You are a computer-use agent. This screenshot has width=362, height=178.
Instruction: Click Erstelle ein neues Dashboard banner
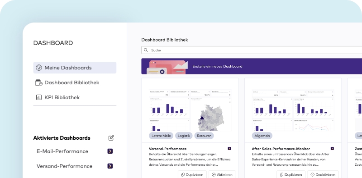pyautogui.click(x=252, y=66)
